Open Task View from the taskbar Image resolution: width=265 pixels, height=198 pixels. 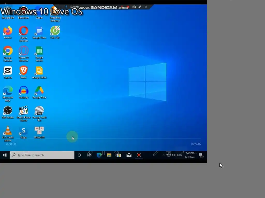coord(89,155)
